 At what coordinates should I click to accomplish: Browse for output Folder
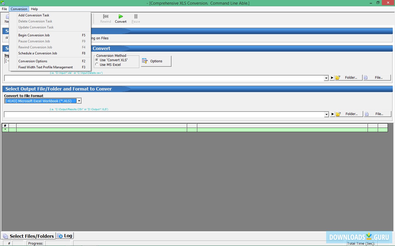[349, 114]
